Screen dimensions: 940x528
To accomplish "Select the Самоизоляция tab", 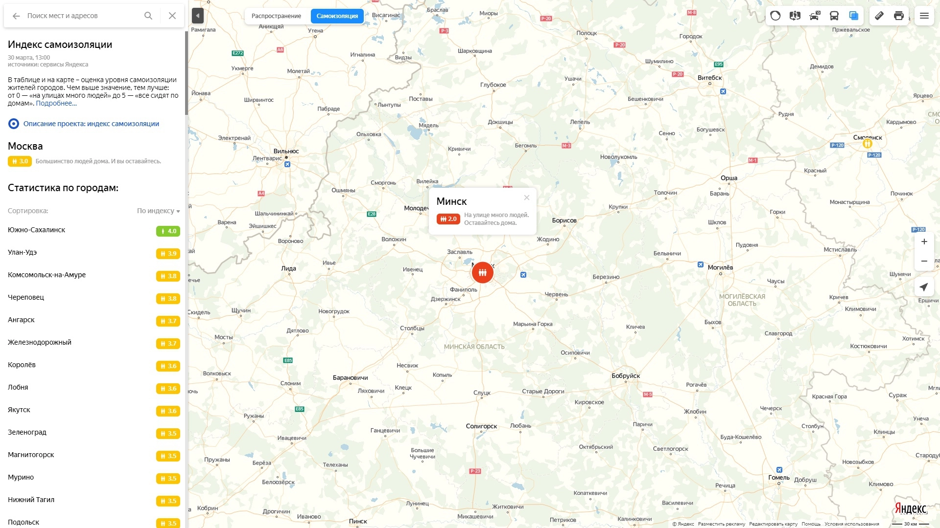I will coord(337,16).
